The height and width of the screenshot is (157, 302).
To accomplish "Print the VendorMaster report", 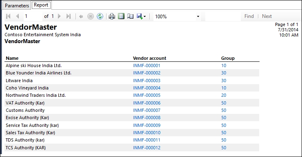I will [x=112, y=16].
